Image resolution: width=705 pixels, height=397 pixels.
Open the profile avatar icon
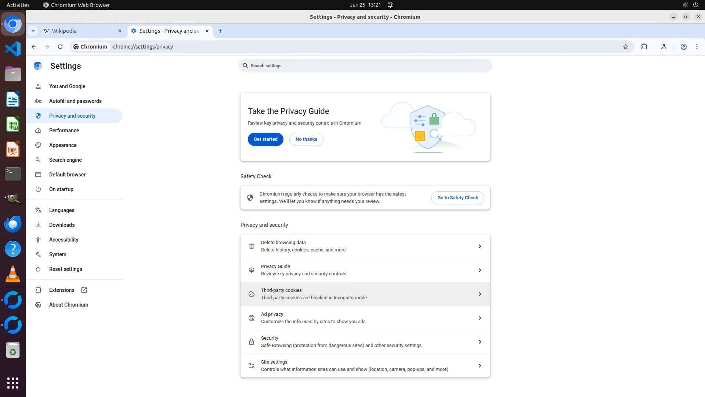(683, 47)
